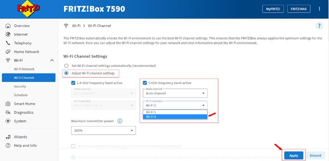Click Wi-Fi Channel Settings heading
Screen dimensions: 329x161
tap(85, 56)
